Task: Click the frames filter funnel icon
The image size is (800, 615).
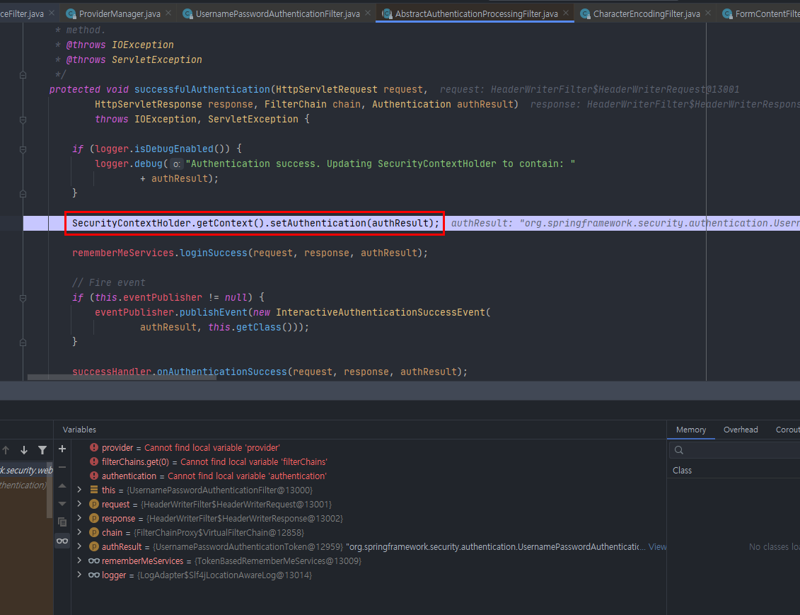Action: click(x=42, y=450)
